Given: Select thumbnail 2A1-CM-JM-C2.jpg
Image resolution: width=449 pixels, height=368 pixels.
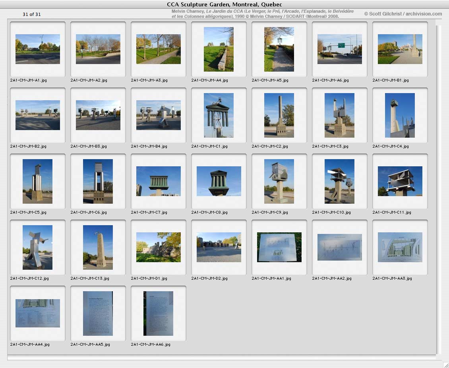Looking at the screenshot, I should click(279, 115).
